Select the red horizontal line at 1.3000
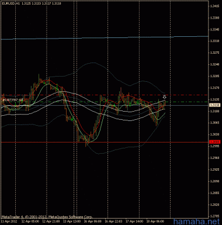222x225 pixels. tap(105, 143)
